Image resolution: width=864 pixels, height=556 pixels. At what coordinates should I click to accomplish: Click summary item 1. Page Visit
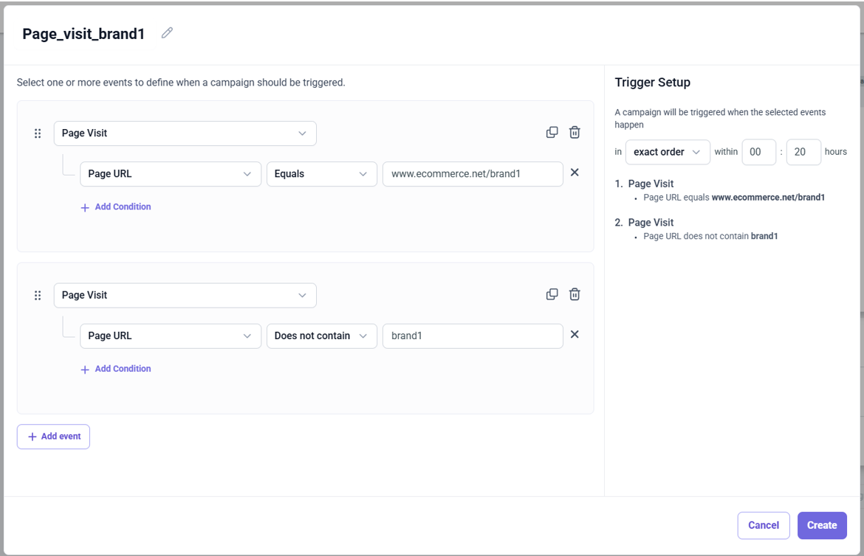pyautogui.click(x=644, y=184)
